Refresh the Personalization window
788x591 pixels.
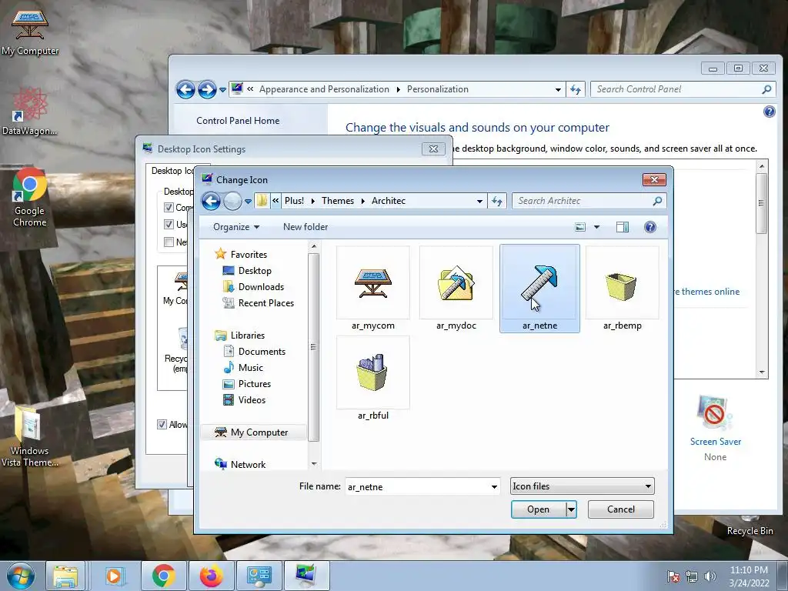[x=576, y=89]
